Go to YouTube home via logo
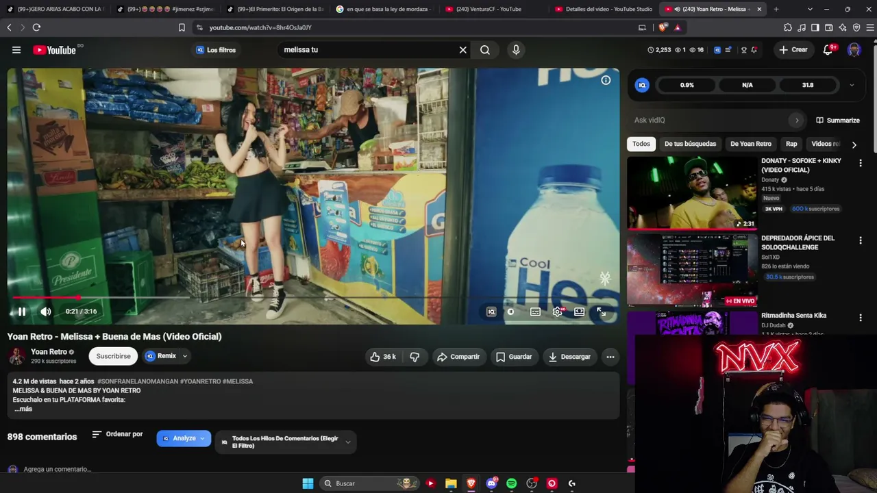This screenshot has width=877, height=493. [x=55, y=50]
